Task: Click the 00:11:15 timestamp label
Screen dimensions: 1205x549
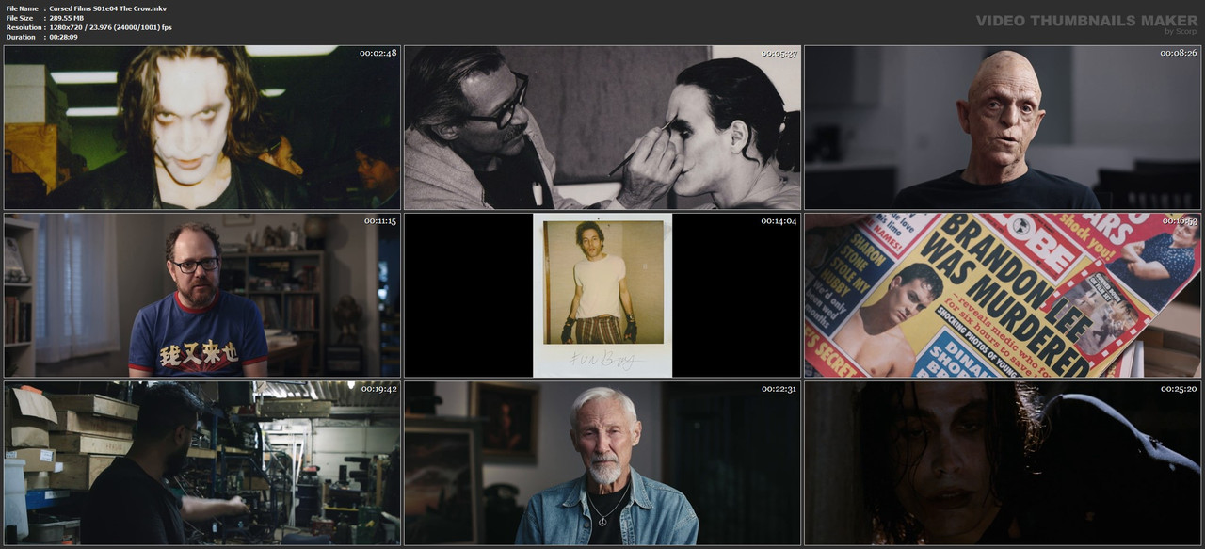Action: [380, 221]
